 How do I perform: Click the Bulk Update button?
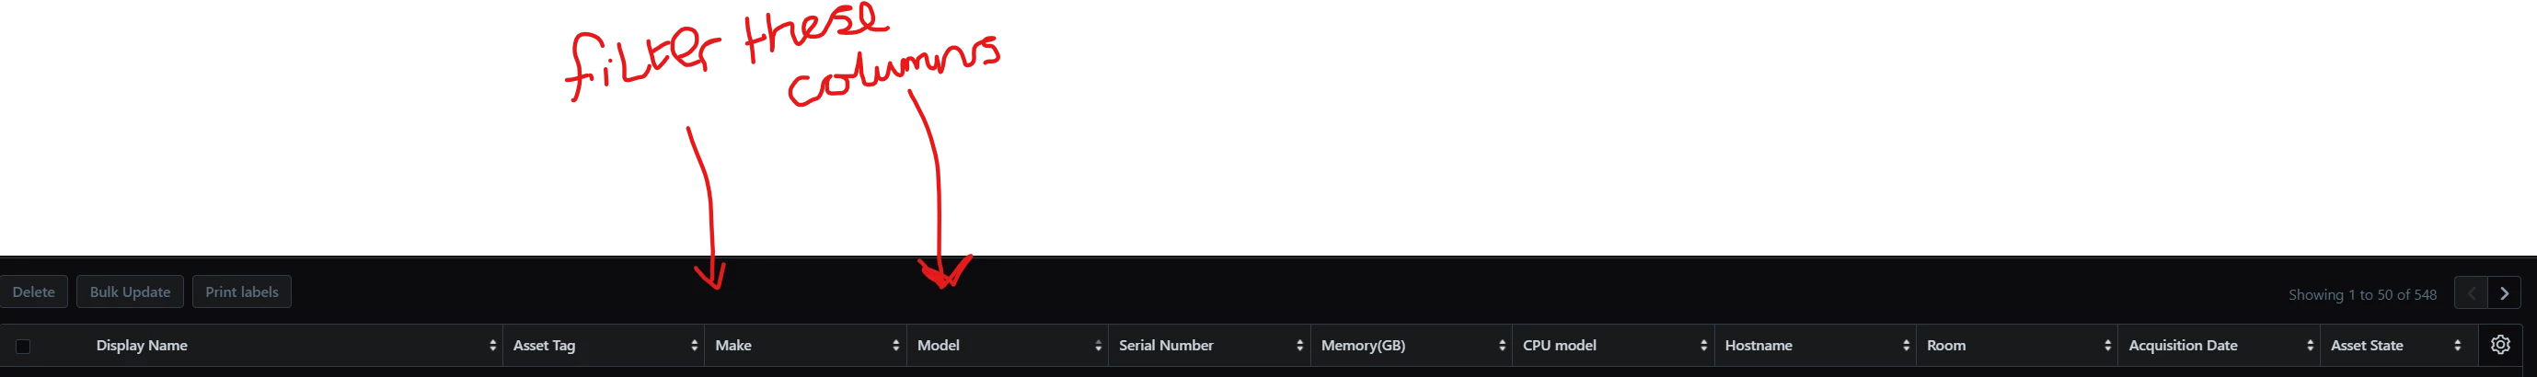tap(130, 291)
